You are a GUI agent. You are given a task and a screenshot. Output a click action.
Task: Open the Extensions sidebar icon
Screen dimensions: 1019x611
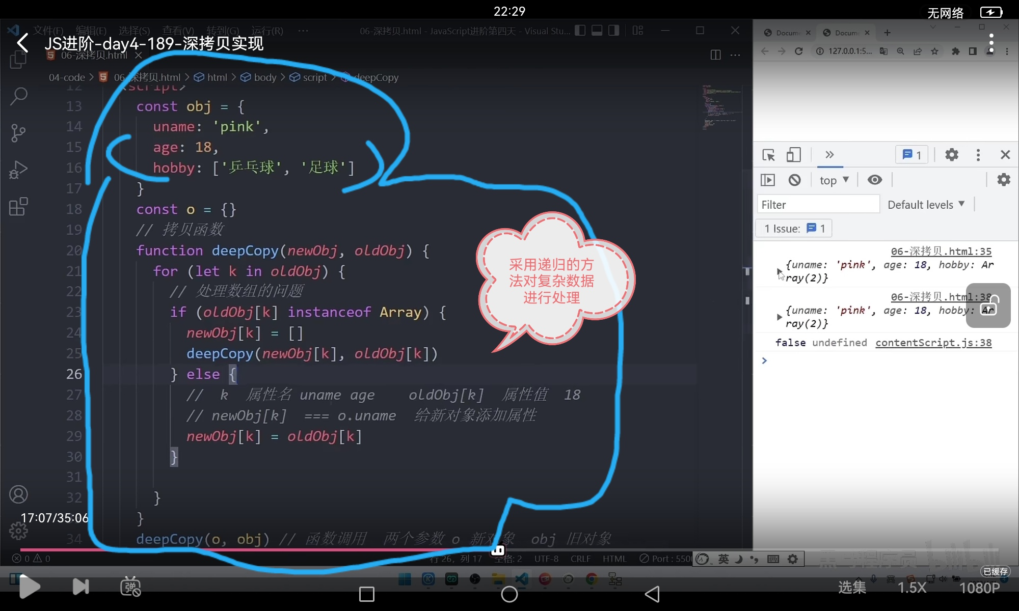click(18, 207)
